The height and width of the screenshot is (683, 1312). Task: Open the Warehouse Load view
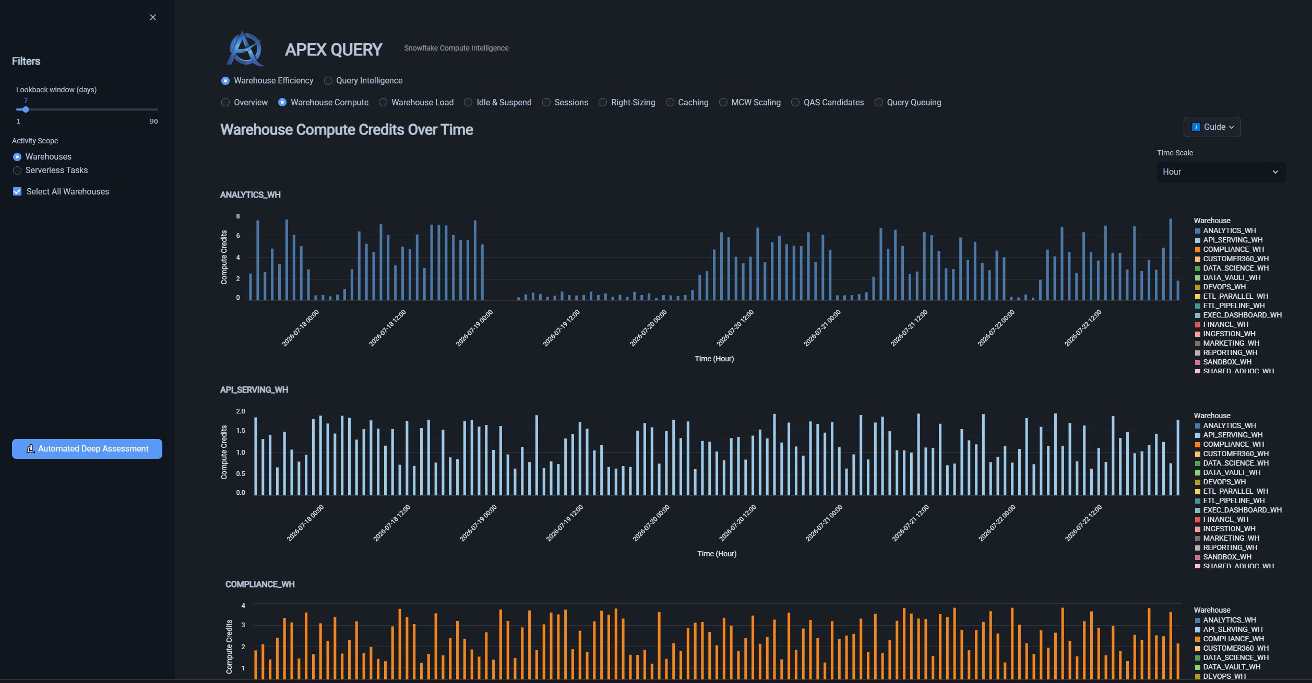click(x=416, y=103)
